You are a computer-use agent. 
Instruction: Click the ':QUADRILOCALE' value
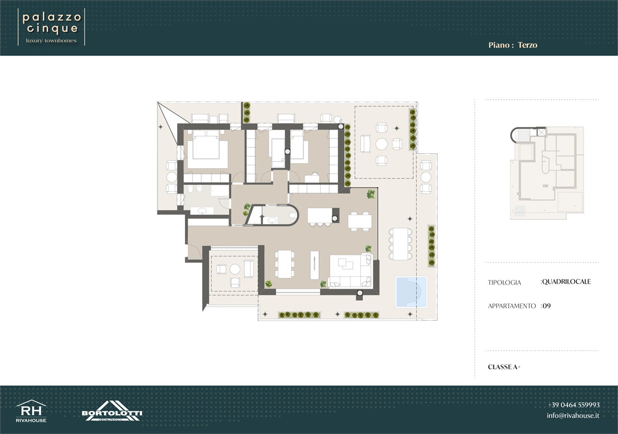(565, 282)
